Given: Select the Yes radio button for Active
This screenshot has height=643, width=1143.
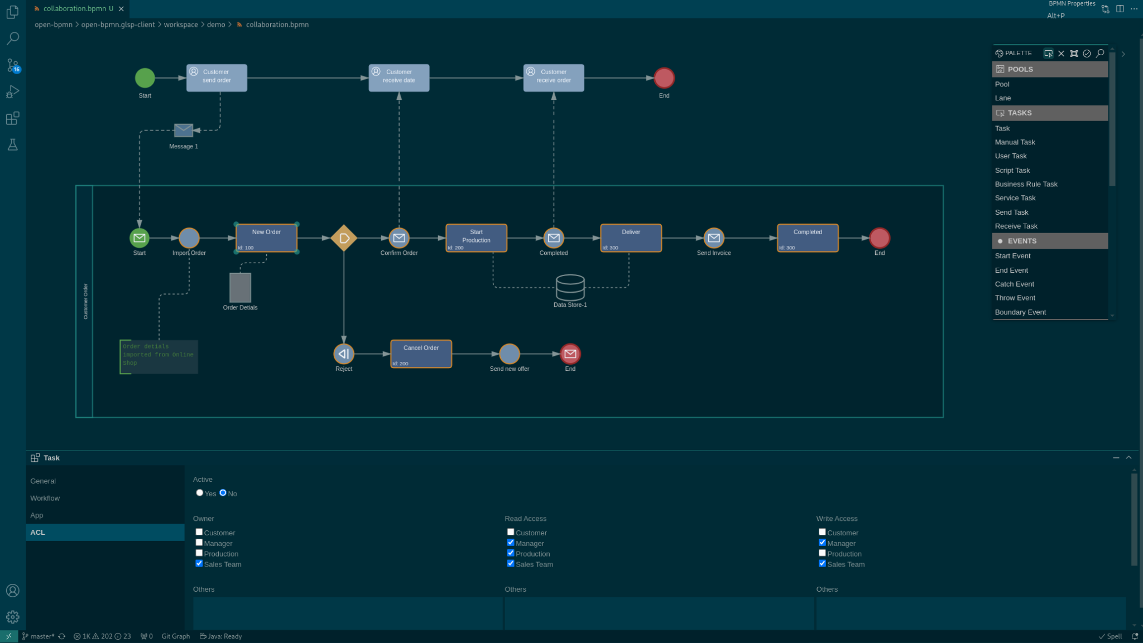Looking at the screenshot, I should [x=199, y=492].
